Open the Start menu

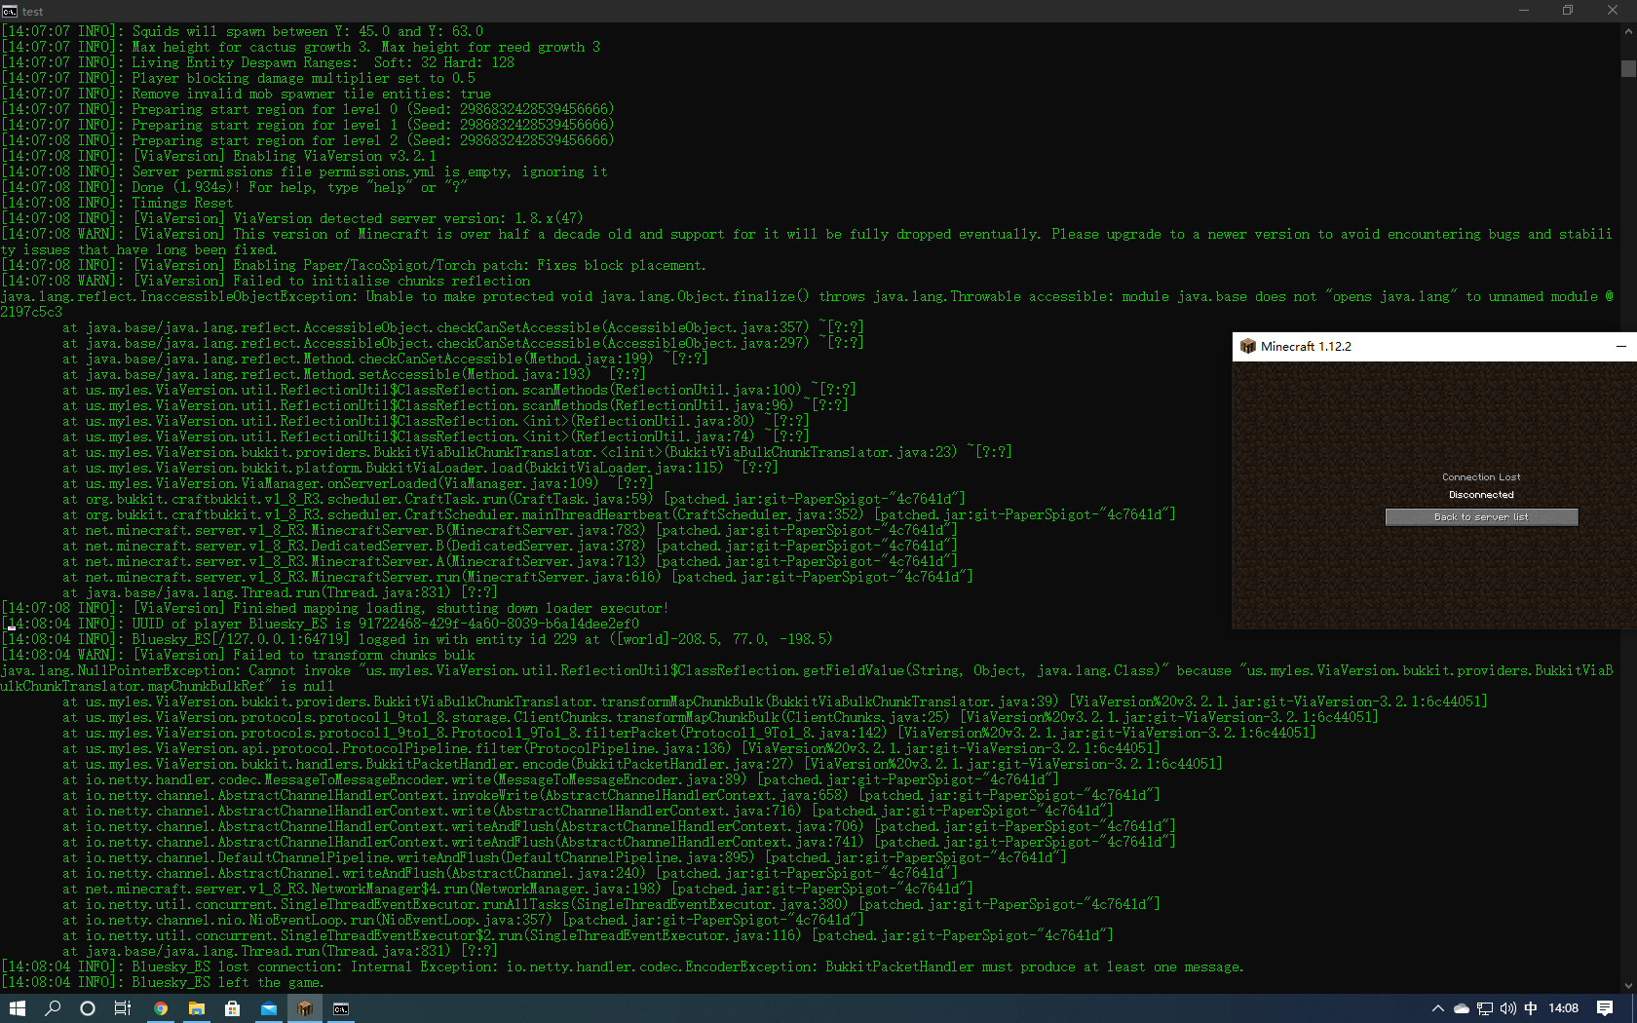point(18,1007)
